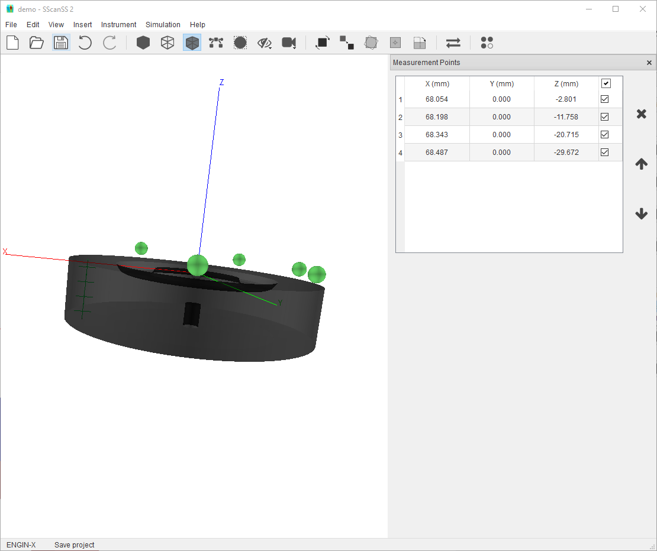Disable measurement point 1 checkbox
Viewport: 657px width, 551px height.
[x=605, y=99]
